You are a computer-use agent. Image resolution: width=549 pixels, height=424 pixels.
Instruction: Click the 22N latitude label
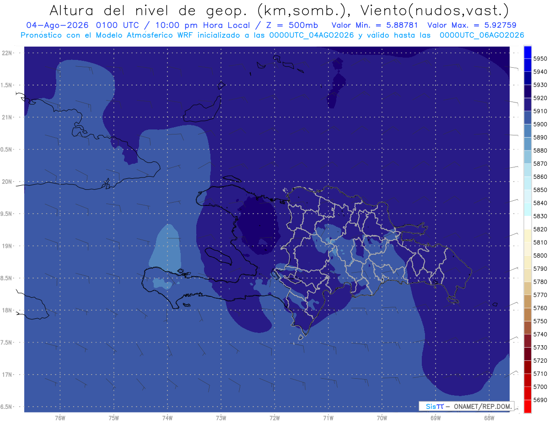pos(7,53)
